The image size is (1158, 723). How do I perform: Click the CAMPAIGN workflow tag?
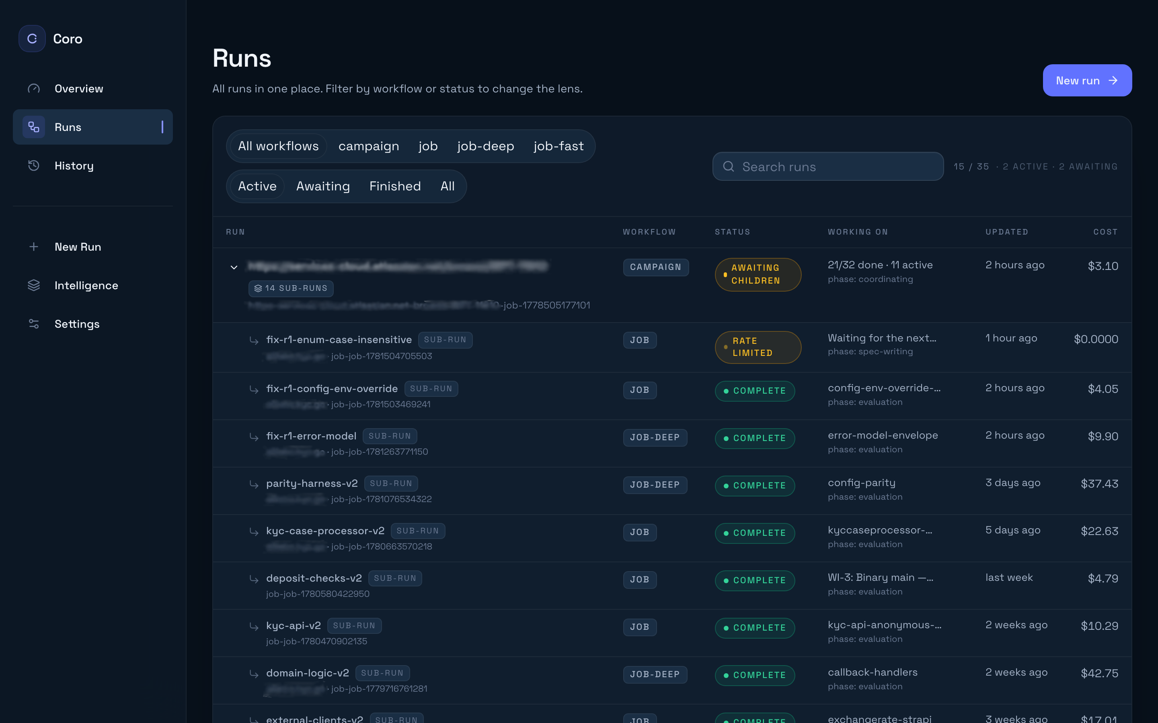[655, 267]
